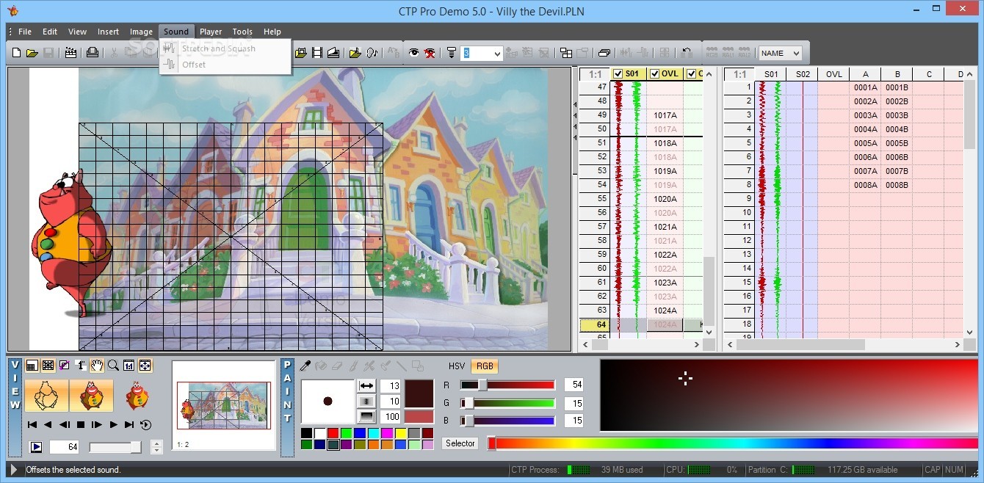Click the 1:1 actual size view icon

129,365
